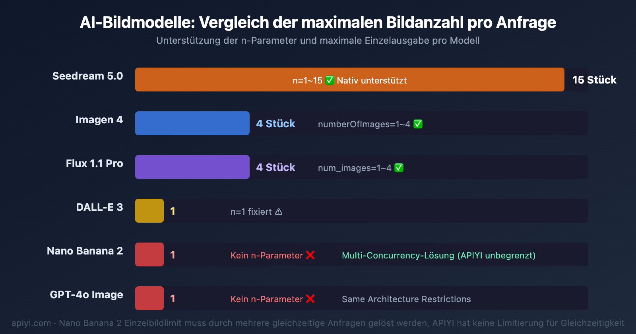Select the blue Imagen 4 bar
The width and height of the screenshot is (636, 334).
point(192,123)
